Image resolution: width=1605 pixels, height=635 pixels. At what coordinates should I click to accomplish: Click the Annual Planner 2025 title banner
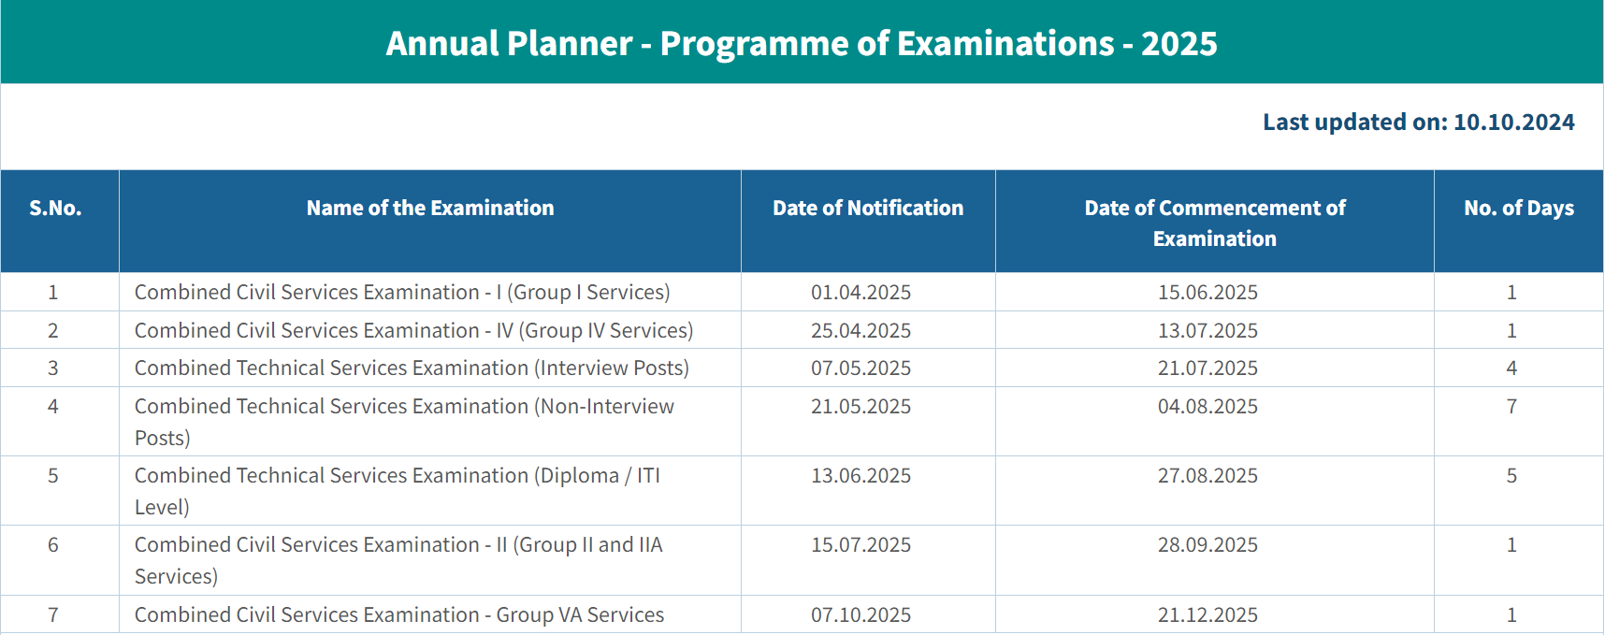click(x=802, y=42)
